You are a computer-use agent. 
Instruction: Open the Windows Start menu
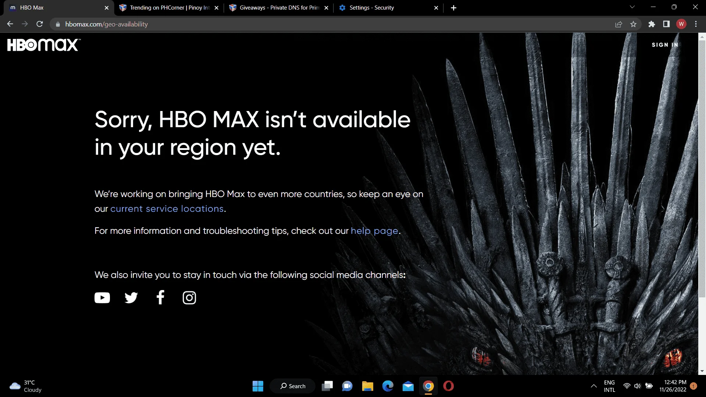pyautogui.click(x=258, y=386)
